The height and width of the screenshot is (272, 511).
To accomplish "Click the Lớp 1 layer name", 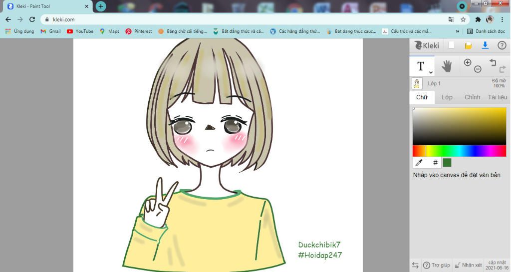I will coord(434,83).
